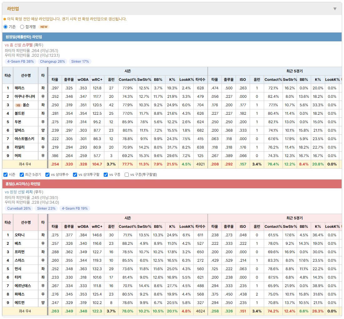The width and height of the screenshot is (344, 319).
Task: Select player 두본
Action: (18, 122)
